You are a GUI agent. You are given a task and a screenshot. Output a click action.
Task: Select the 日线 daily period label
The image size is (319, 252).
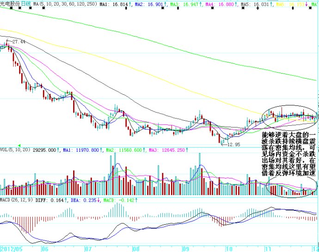point(26,4)
